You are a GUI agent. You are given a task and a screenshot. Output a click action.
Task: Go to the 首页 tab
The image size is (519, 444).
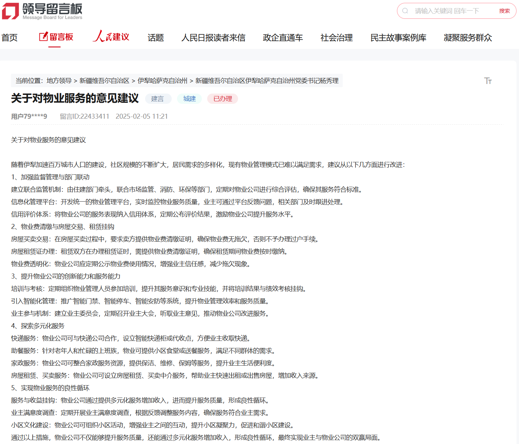click(10, 38)
